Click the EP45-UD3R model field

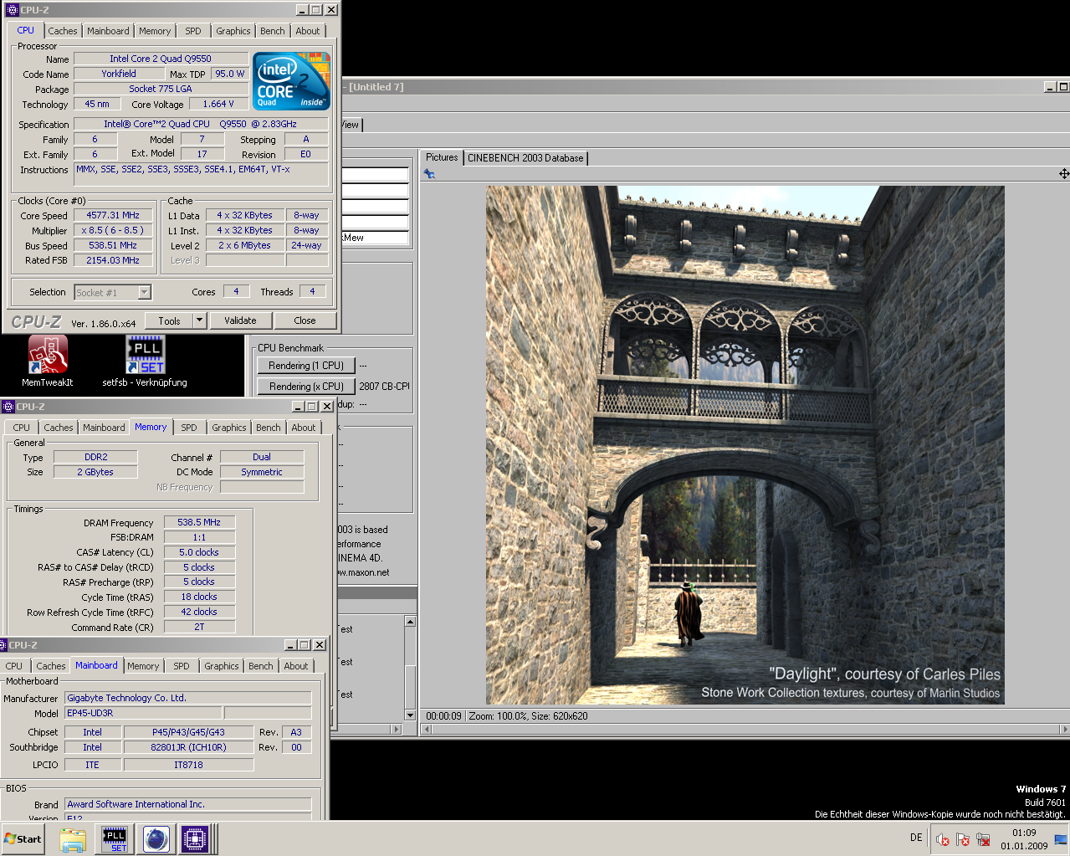coord(144,713)
